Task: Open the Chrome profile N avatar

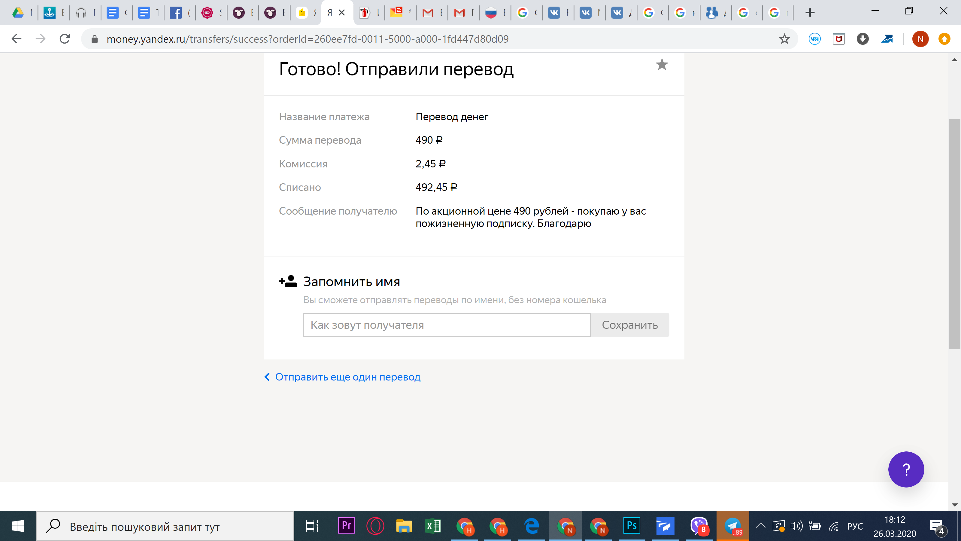Action: coord(920,39)
